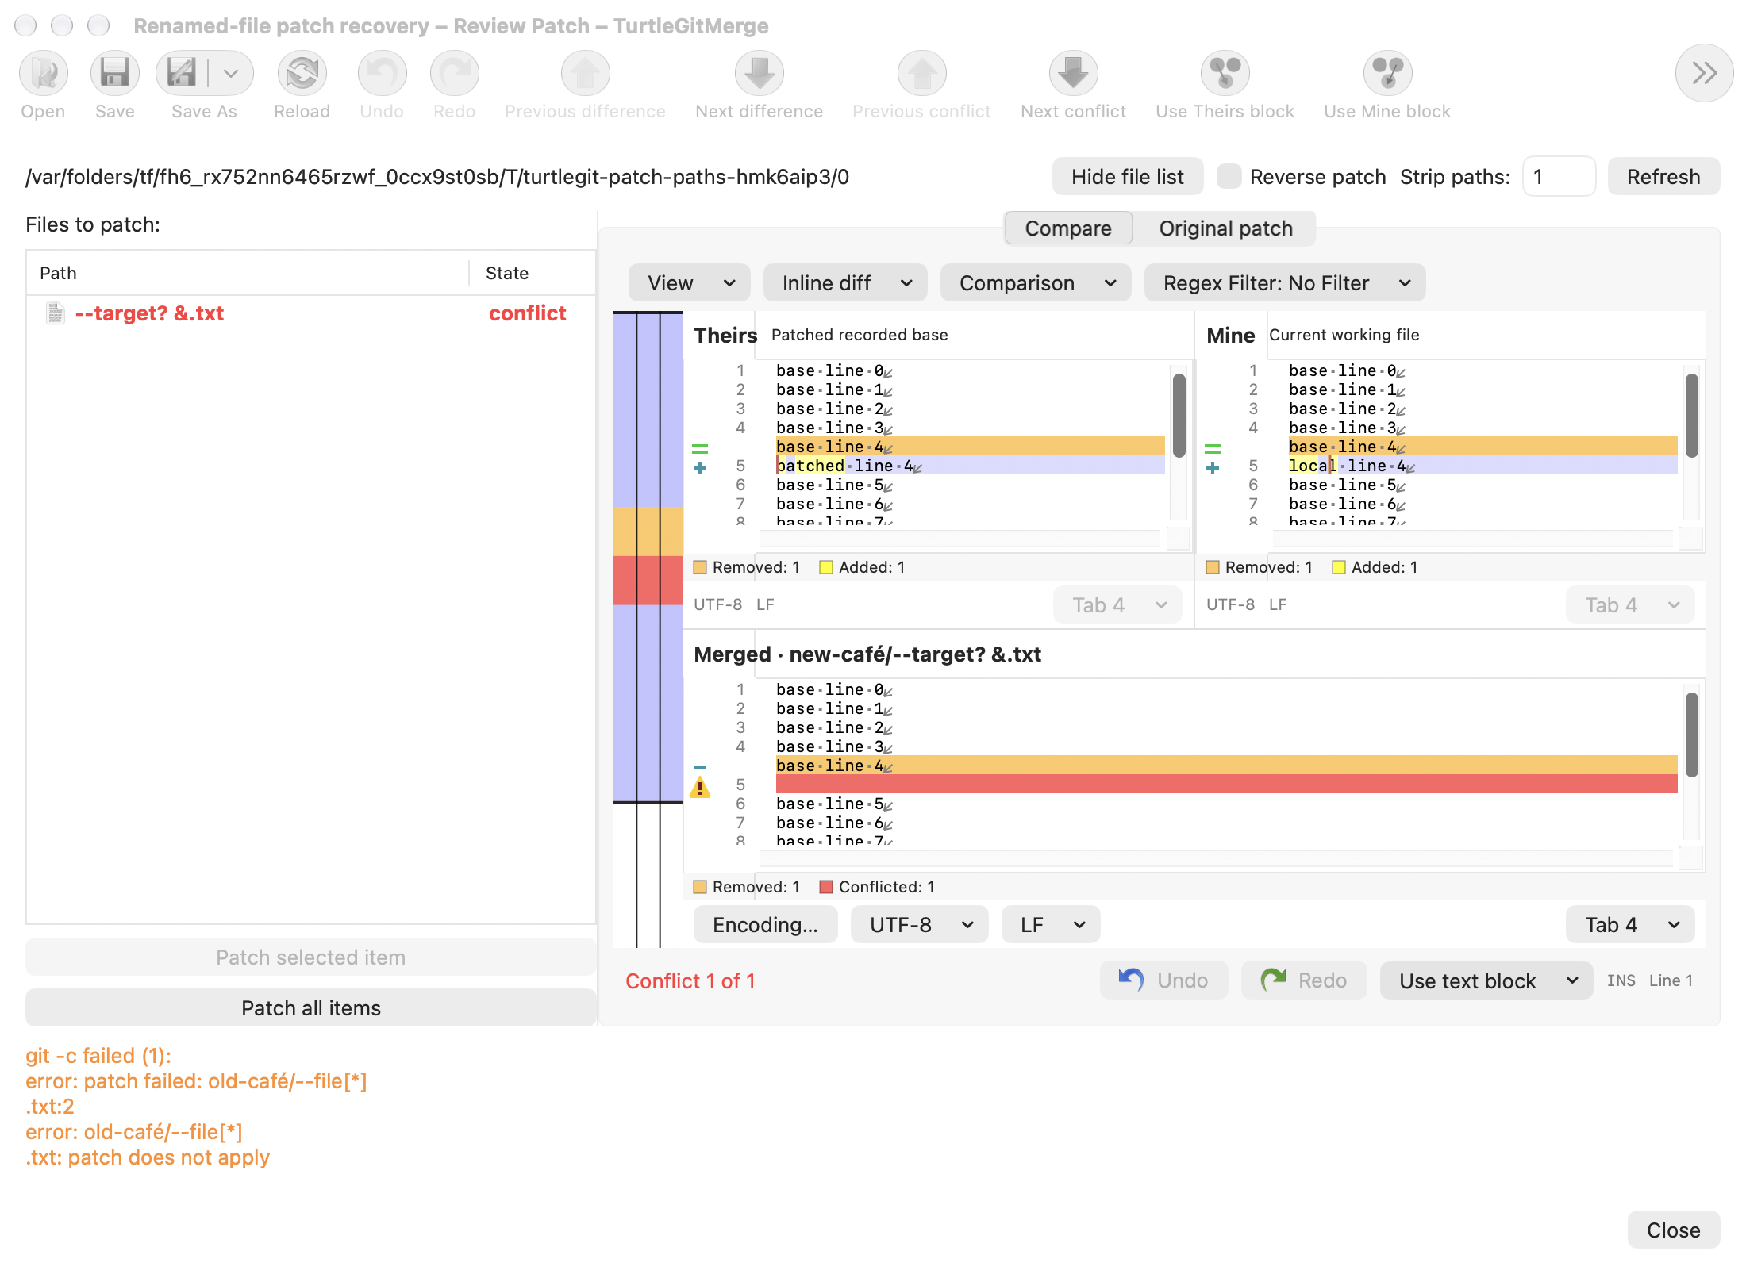
Task: Switch to the Original patch tab
Action: tap(1225, 228)
